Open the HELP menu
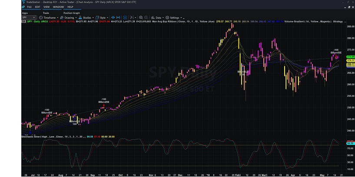 coord(70,7)
